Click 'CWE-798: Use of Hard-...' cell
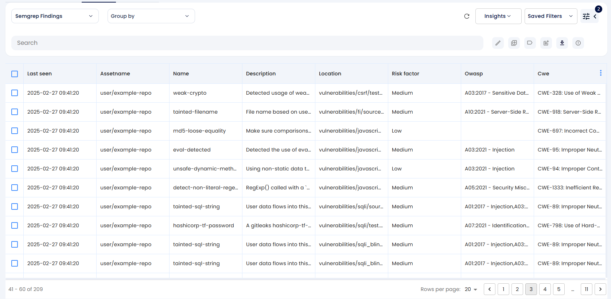The width and height of the screenshot is (611, 299). tap(569, 225)
